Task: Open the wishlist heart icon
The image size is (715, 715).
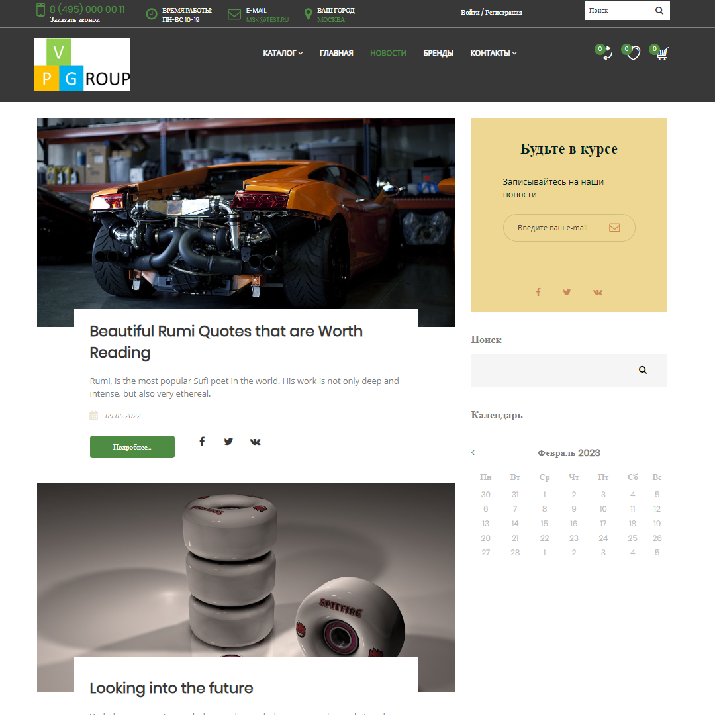Action: point(634,54)
